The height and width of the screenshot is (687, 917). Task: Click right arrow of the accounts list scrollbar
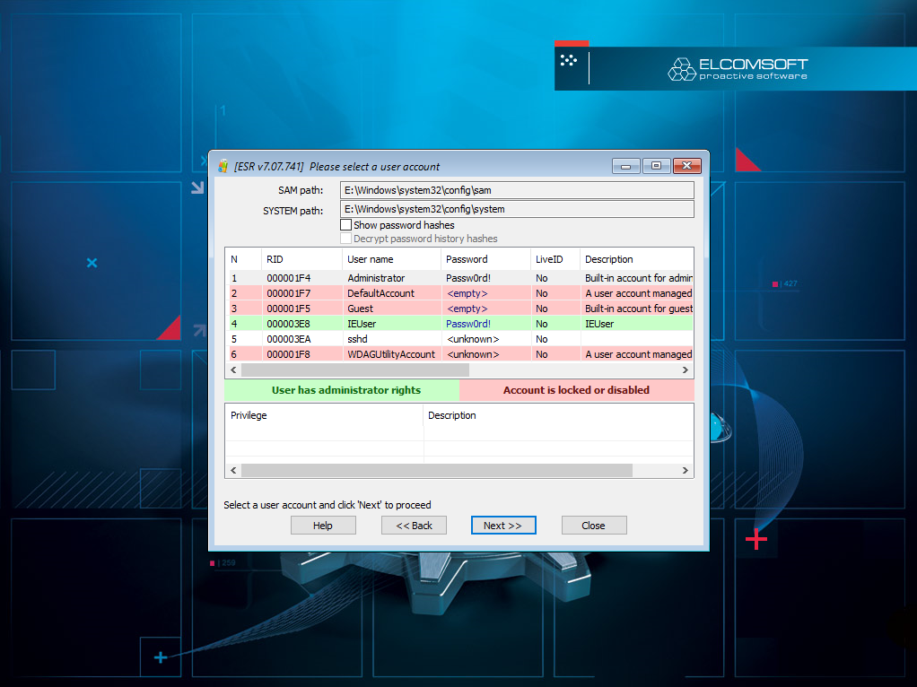coord(686,370)
